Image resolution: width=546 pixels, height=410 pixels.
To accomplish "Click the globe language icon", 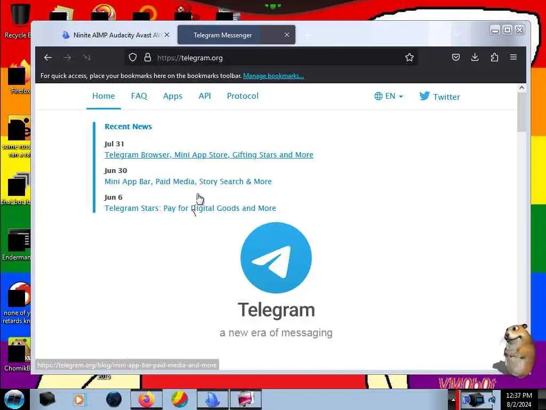I will click(x=378, y=96).
